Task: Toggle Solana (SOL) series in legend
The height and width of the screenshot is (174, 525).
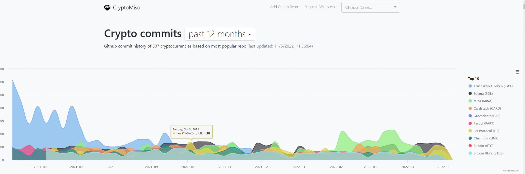Action: click(x=483, y=94)
